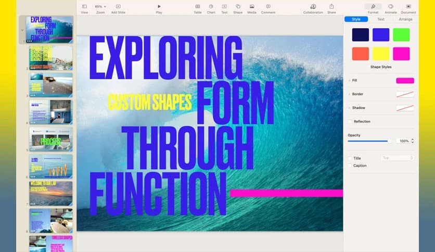Enable the Reflection checkbox

point(350,121)
